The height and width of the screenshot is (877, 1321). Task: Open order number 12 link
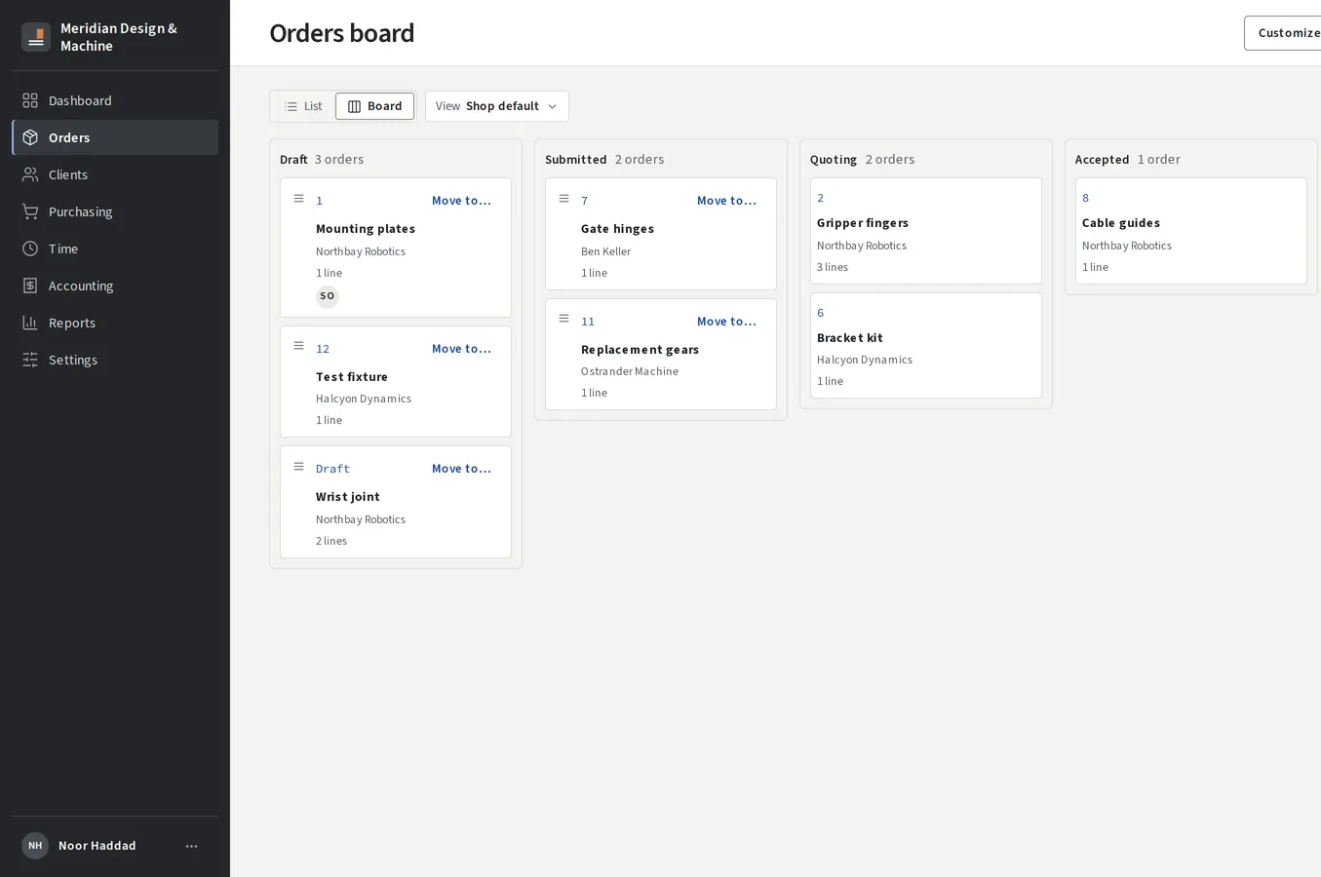click(x=323, y=349)
